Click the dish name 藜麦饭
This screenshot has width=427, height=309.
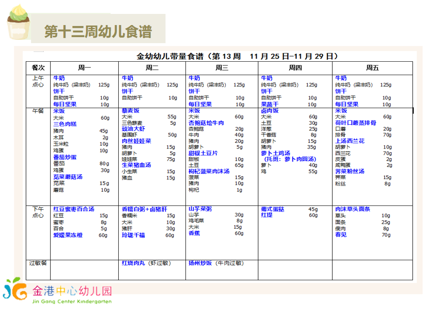(130, 110)
